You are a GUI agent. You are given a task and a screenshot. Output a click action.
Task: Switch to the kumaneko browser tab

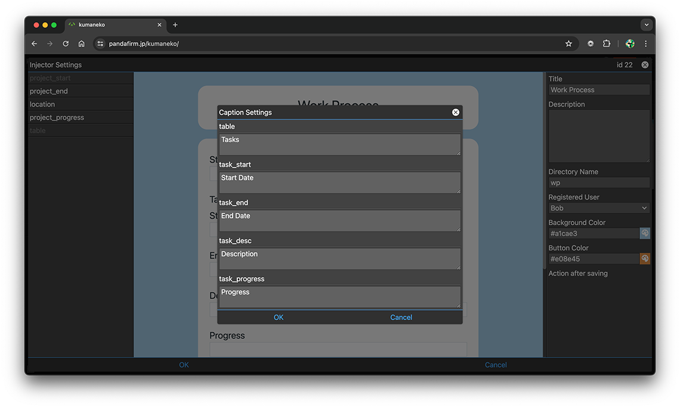[x=113, y=25]
